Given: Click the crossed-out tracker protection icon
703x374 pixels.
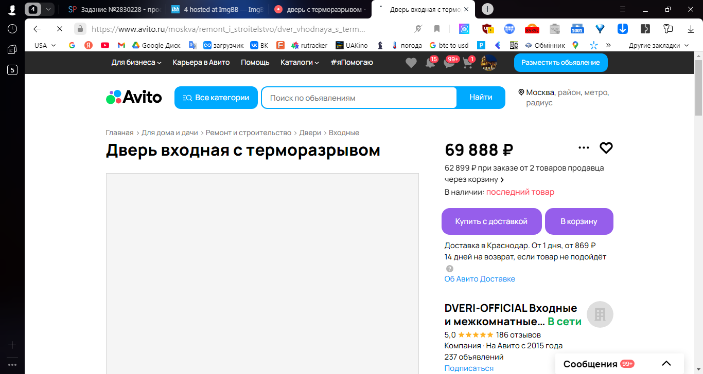Looking at the screenshot, I should point(418,29).
